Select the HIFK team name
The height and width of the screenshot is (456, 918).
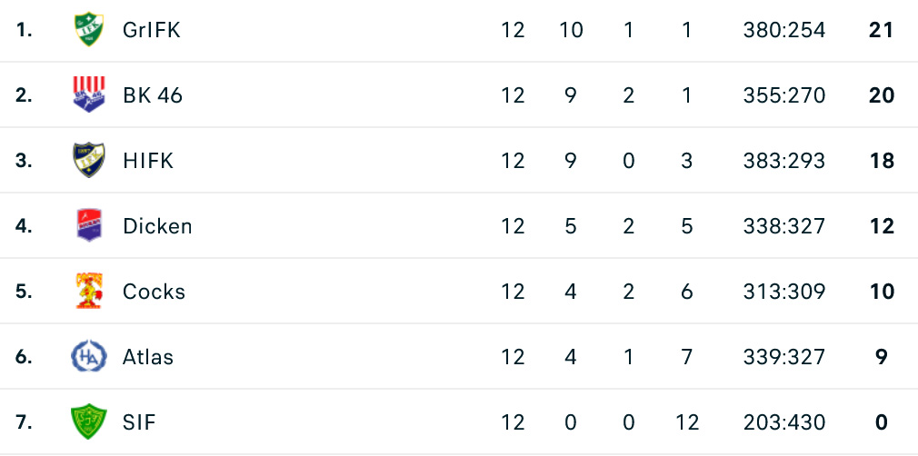tap(148, 161)
